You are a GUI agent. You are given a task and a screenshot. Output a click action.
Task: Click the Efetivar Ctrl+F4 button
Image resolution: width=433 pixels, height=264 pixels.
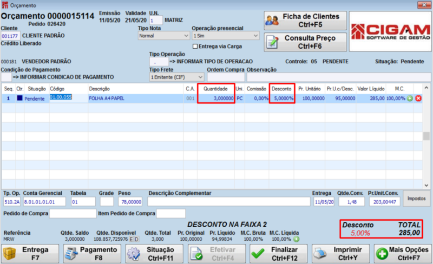[x=217, y=254]
